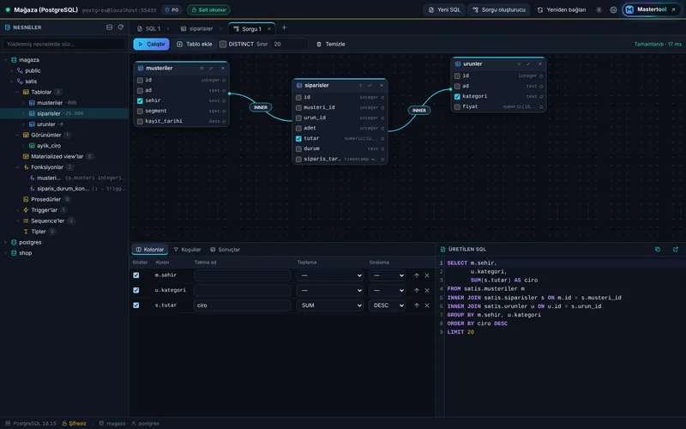Open settings gear icon in top bar
The width and height of the screenshot is (686, 429).
click(613, 9)
